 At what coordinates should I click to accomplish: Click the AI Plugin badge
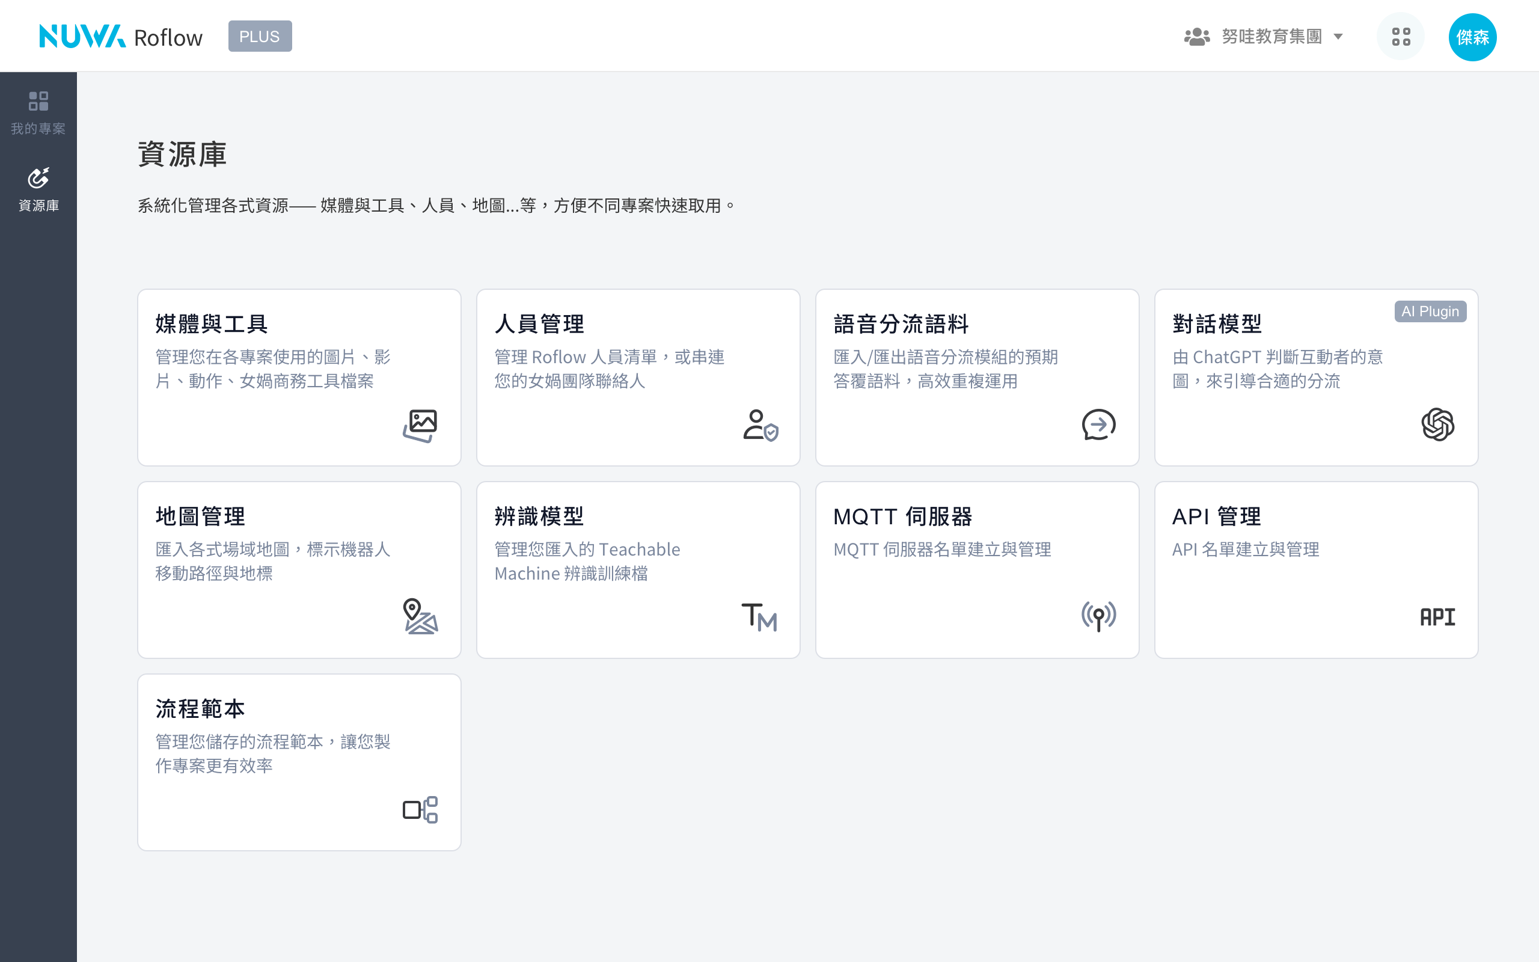click(1430, 311)
